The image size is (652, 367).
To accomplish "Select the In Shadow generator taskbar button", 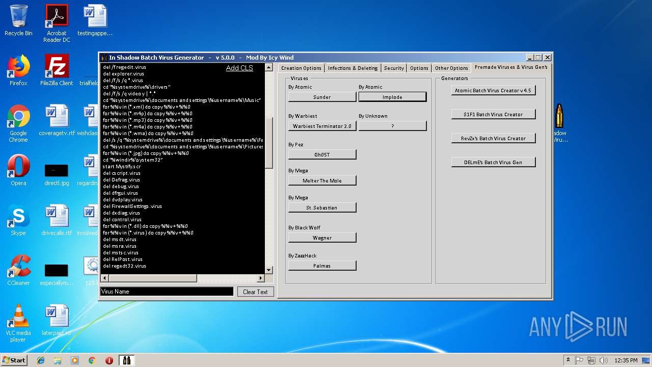I will coord(127,360).
